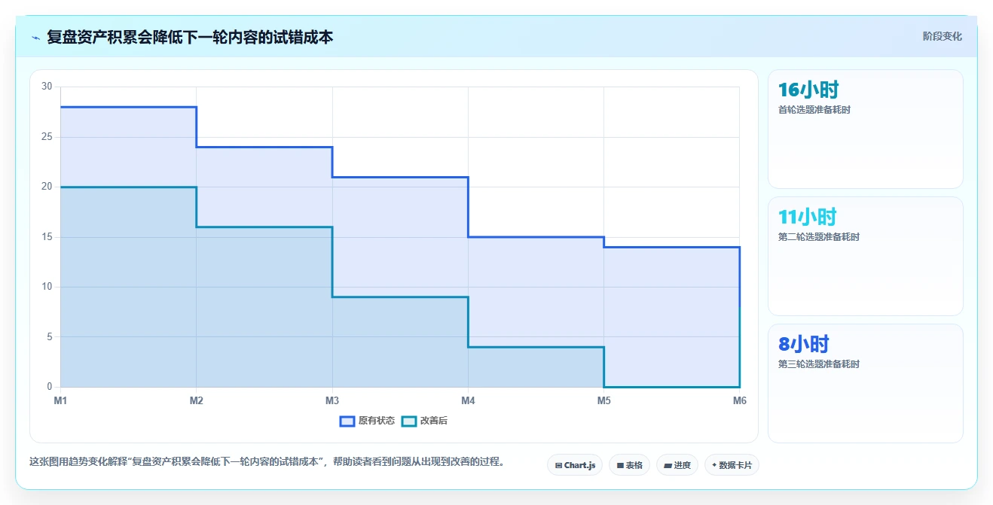Click the 第三轮选题准备耗时 caption
The image size is (993, 505).
[x=819, y=364]
